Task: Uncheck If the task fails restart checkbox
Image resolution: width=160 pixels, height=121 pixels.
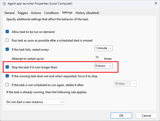Action: (7, 49)
